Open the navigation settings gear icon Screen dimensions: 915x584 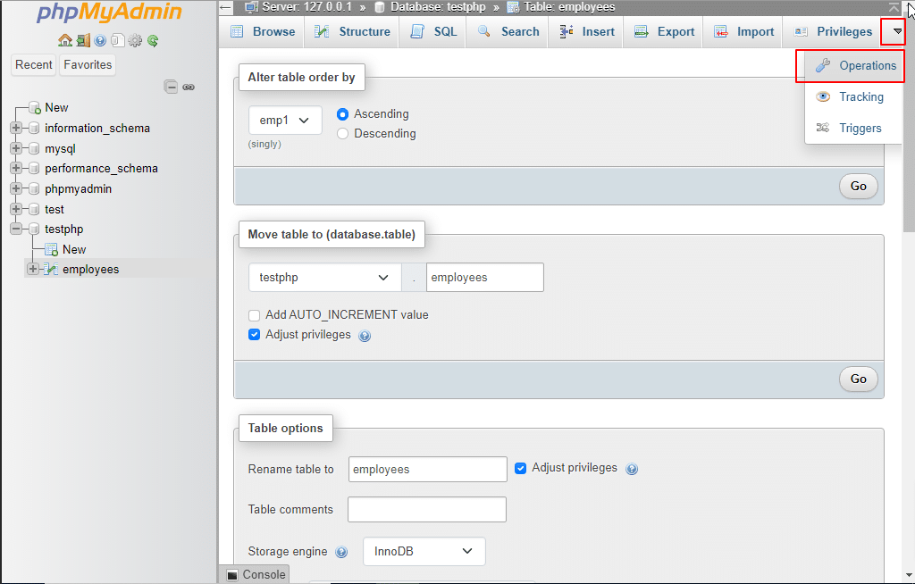point(135,40)
